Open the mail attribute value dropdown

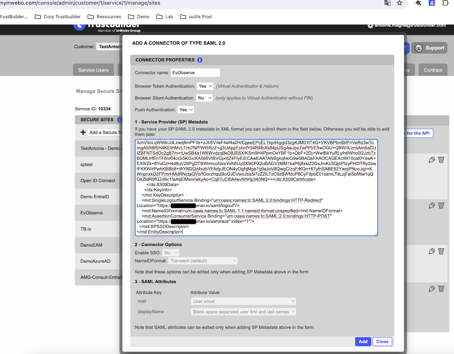(x=243, y=301)
